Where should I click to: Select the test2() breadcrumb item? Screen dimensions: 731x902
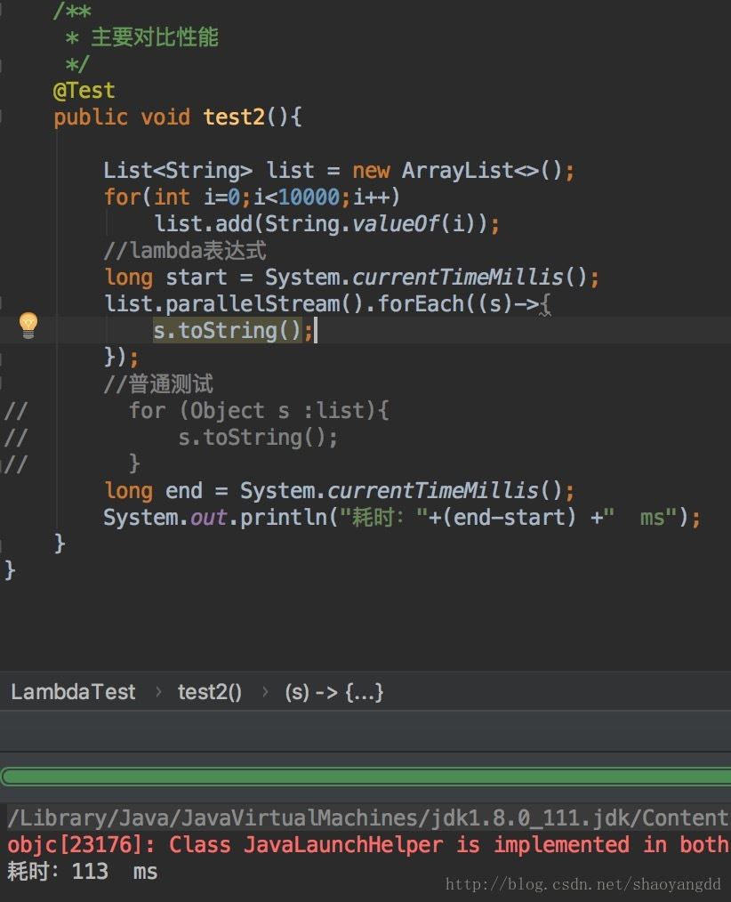[209, 691]
